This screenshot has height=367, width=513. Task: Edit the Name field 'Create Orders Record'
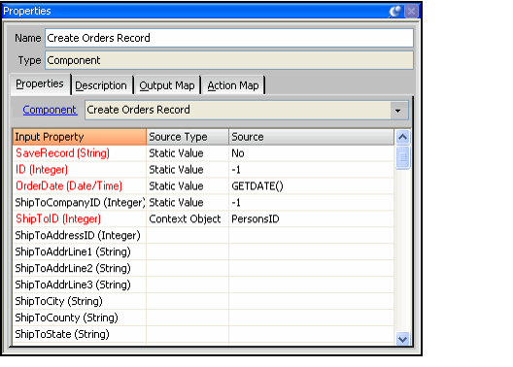229,38
